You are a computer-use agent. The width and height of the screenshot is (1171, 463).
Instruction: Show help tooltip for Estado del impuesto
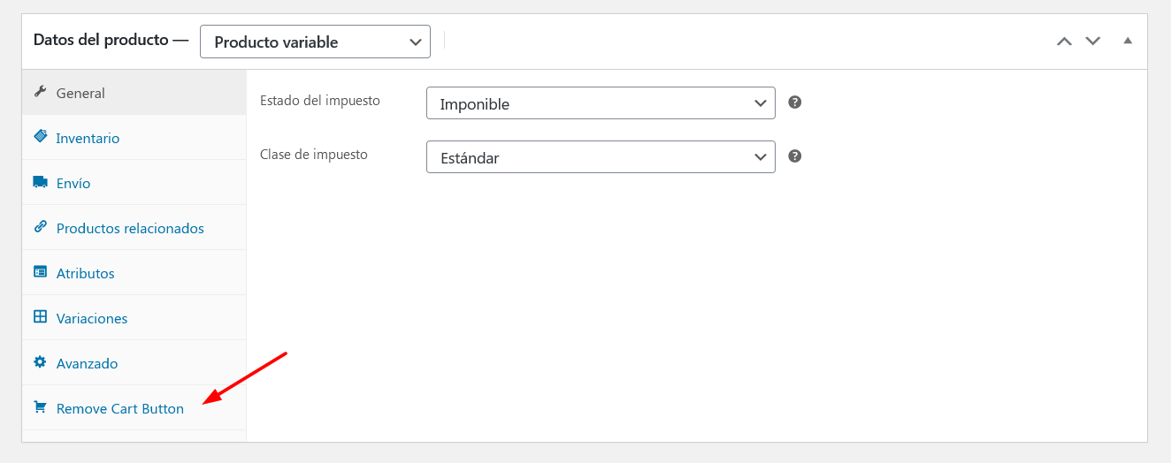coord(795,102)
